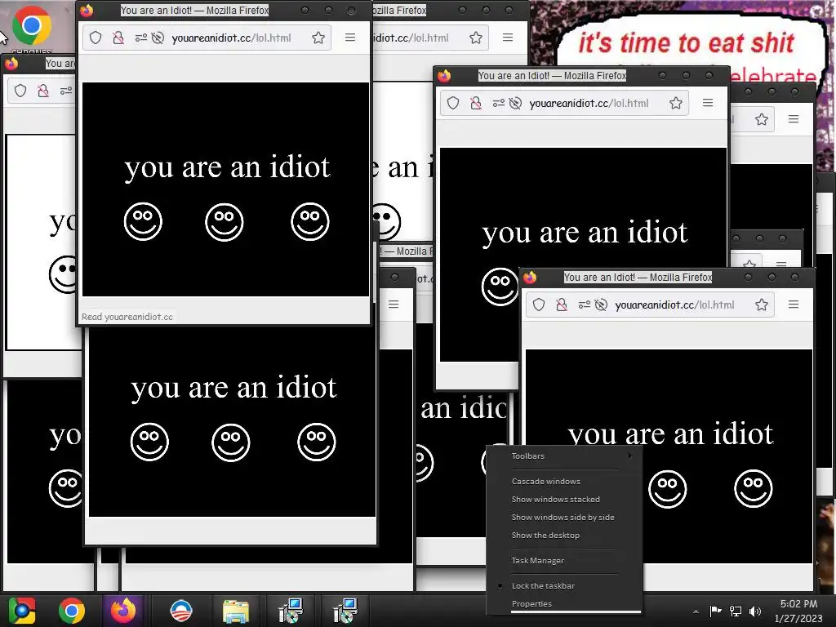
Task: Open File Explorer folder icon on taskbar
Action: click(x=236, y=611)
